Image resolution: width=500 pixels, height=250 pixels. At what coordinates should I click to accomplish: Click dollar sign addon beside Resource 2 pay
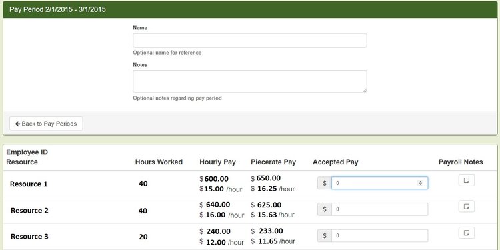325,209
